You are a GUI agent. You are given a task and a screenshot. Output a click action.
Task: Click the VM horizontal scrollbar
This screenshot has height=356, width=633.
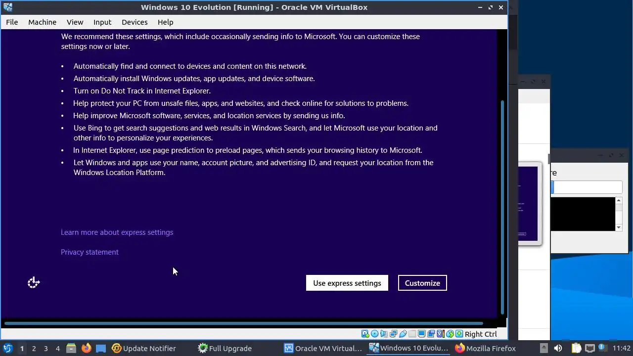coord(244,324)
